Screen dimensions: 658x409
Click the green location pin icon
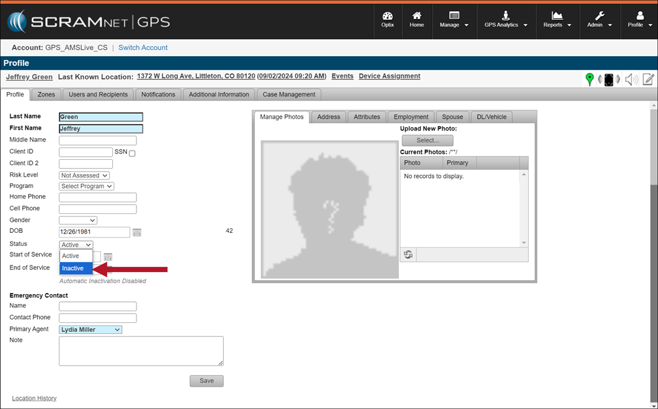click(589, 80)
